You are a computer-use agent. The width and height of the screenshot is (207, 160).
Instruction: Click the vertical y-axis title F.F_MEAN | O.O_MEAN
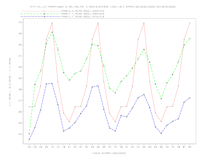(x=10, y=82)
